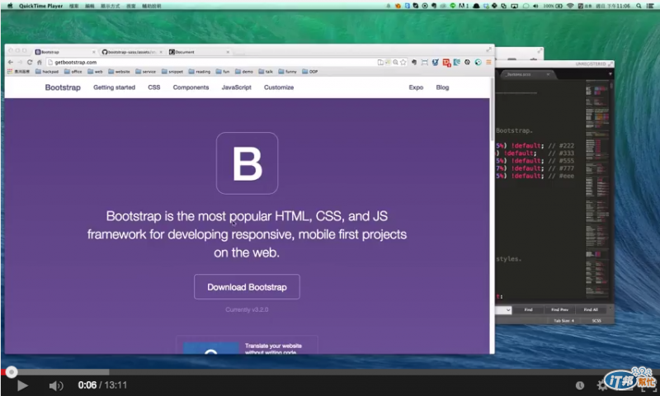Click Find Prev in the editor window

pyautogui.click(x=559, y=309)
